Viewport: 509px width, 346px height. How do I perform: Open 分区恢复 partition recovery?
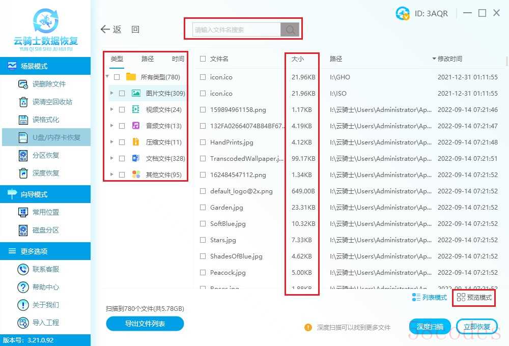click(x=46, y=155)
